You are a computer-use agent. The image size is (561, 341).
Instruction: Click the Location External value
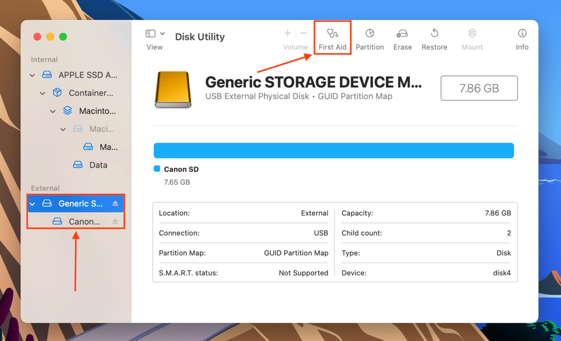tap(314, 213)
